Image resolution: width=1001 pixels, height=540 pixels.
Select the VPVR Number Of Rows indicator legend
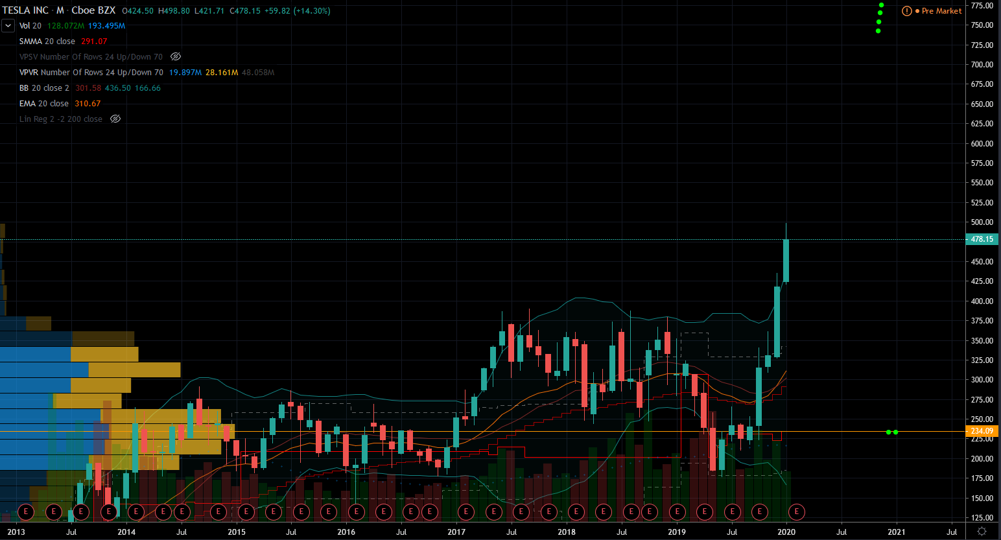(x=91, y=73)
